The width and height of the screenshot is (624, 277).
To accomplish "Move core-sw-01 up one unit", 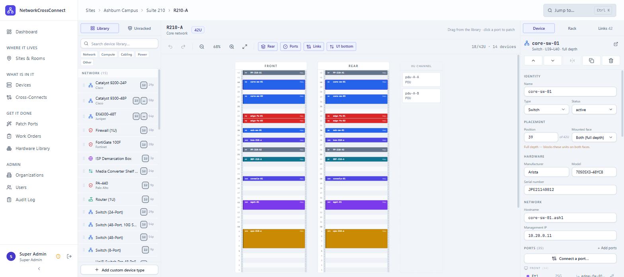I will (x=533, y=60).
